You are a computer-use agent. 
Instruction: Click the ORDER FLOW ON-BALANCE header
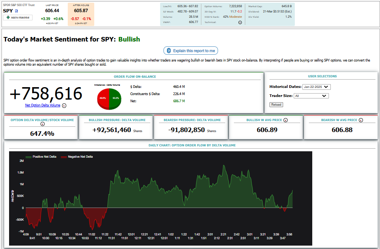point(135,77)
